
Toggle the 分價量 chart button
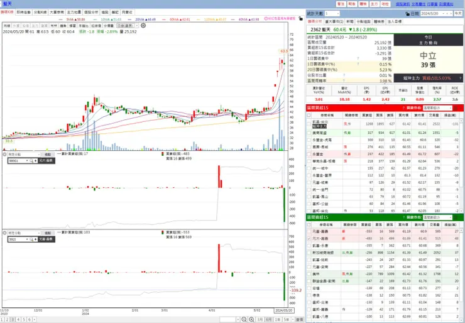pos(109,26)
